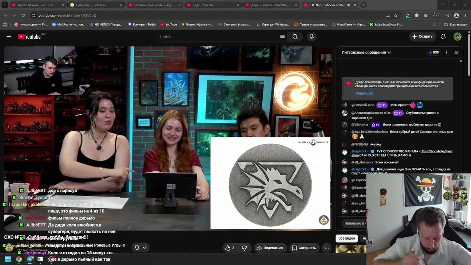
Task: Click the chat message input field
Action: (x=354, y=223)
